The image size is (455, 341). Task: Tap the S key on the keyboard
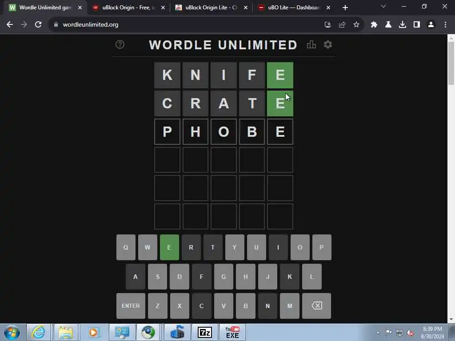coord(158,277)
